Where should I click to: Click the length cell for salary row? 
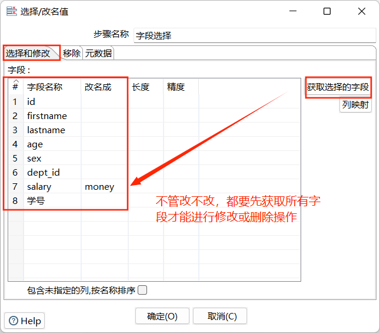pyautogui.click(x=146, y=186)
